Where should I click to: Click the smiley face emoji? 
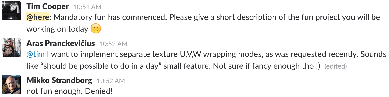[96, 29]
